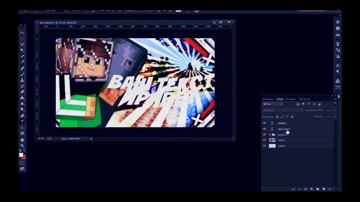Filter layers by type layers
Image resolution: width=360 pixels, height=202 pixels.
[x=309, y=104]
